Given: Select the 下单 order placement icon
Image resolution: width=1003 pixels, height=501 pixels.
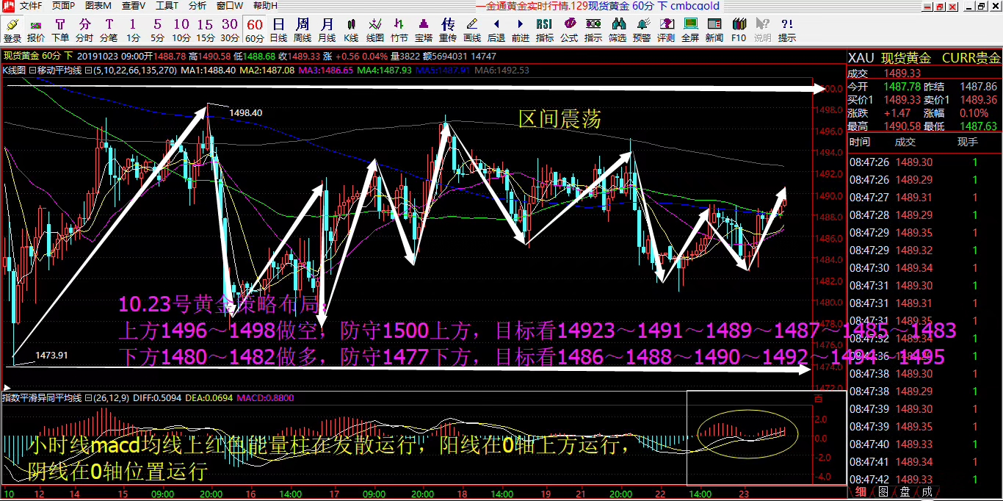Looking at the screenshot, I should pyautogui.click(x=60, y=30).
